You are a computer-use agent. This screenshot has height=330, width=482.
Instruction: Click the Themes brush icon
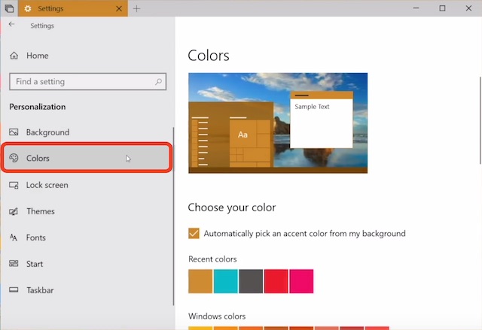[14, 211]
